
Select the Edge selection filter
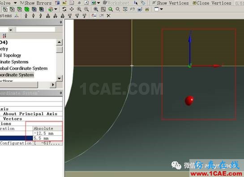click(12, 9)
